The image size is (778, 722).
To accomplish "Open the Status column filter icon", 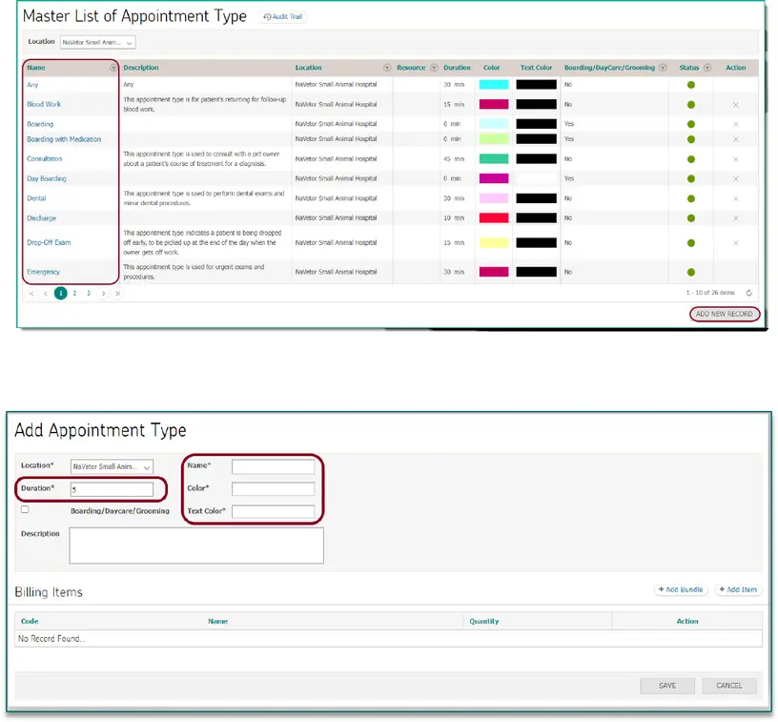I will coord(707,68).
